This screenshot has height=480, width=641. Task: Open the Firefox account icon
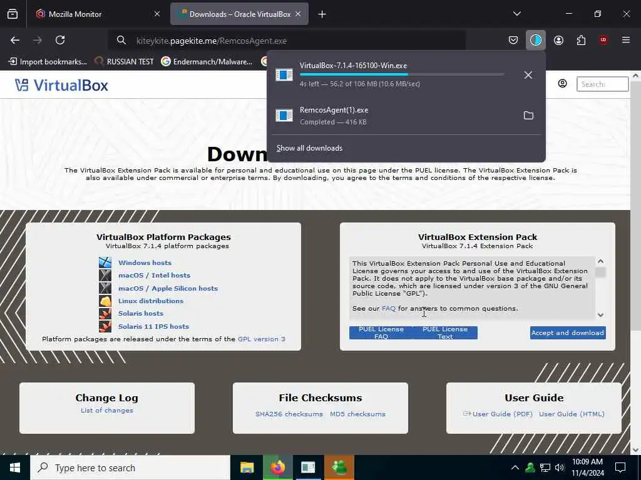click(x=558, y=40)
